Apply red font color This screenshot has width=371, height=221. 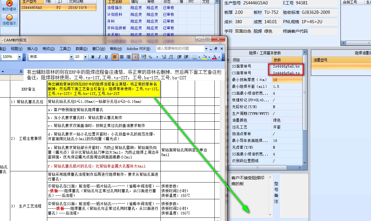pyautogui.click(x=214, y=57)
